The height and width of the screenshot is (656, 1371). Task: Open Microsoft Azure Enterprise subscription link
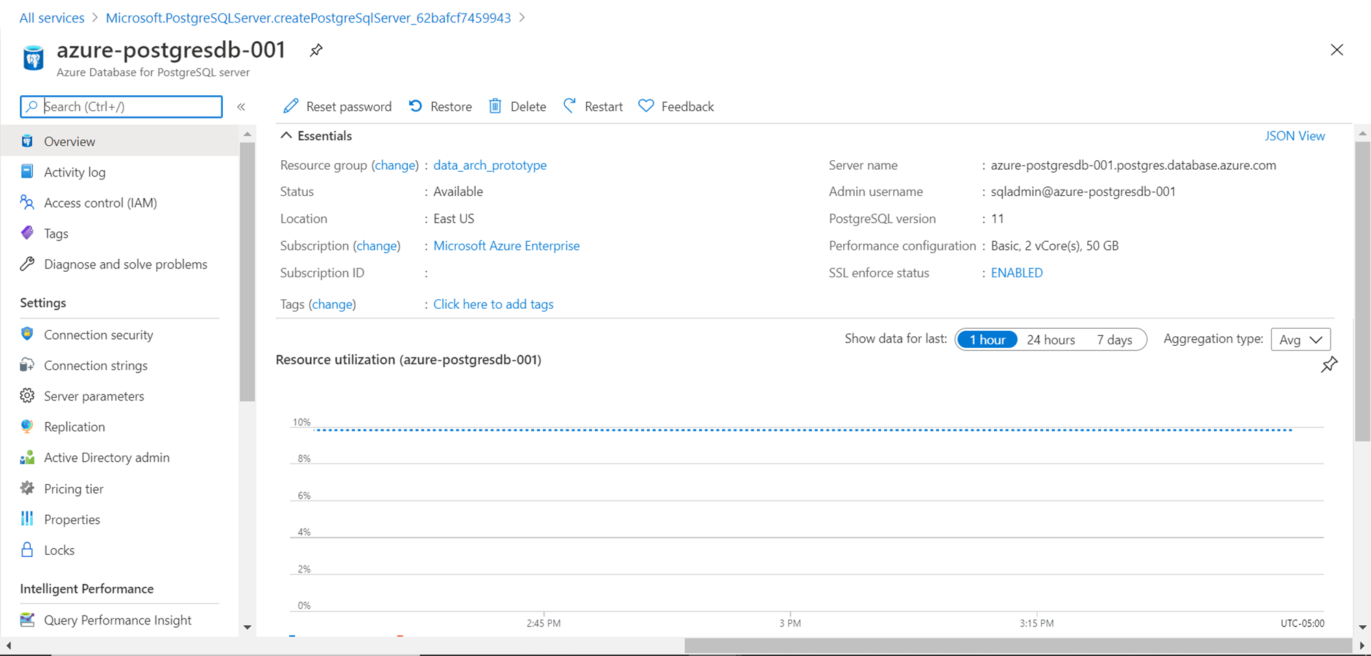(x=506, y=246)
